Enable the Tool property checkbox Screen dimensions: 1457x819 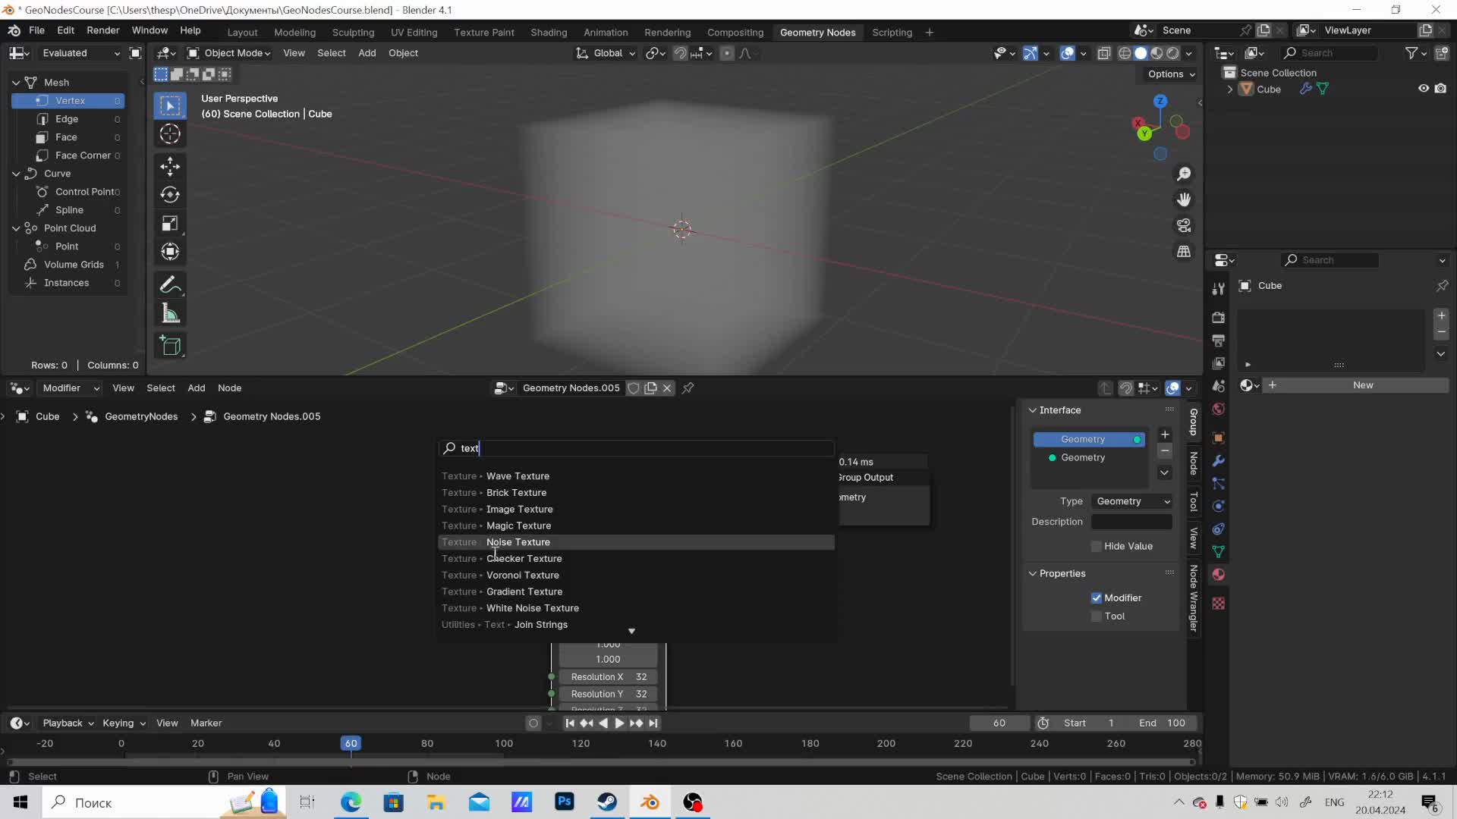click(x=1096, y=617)
